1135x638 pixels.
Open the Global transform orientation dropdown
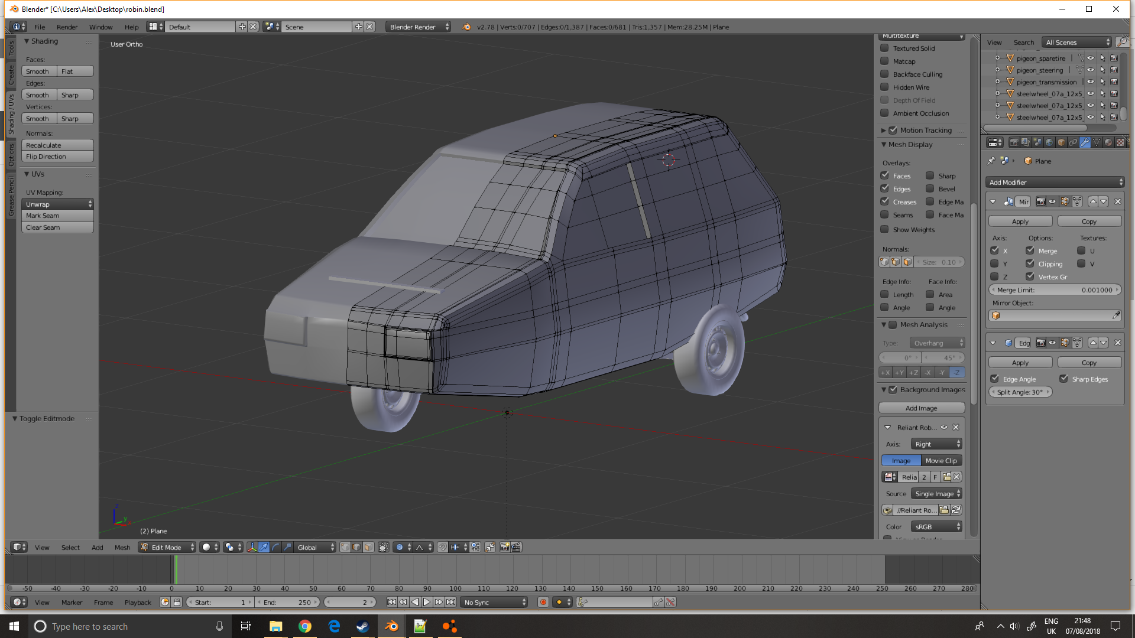pyautogui.click(x=315, y=547)
